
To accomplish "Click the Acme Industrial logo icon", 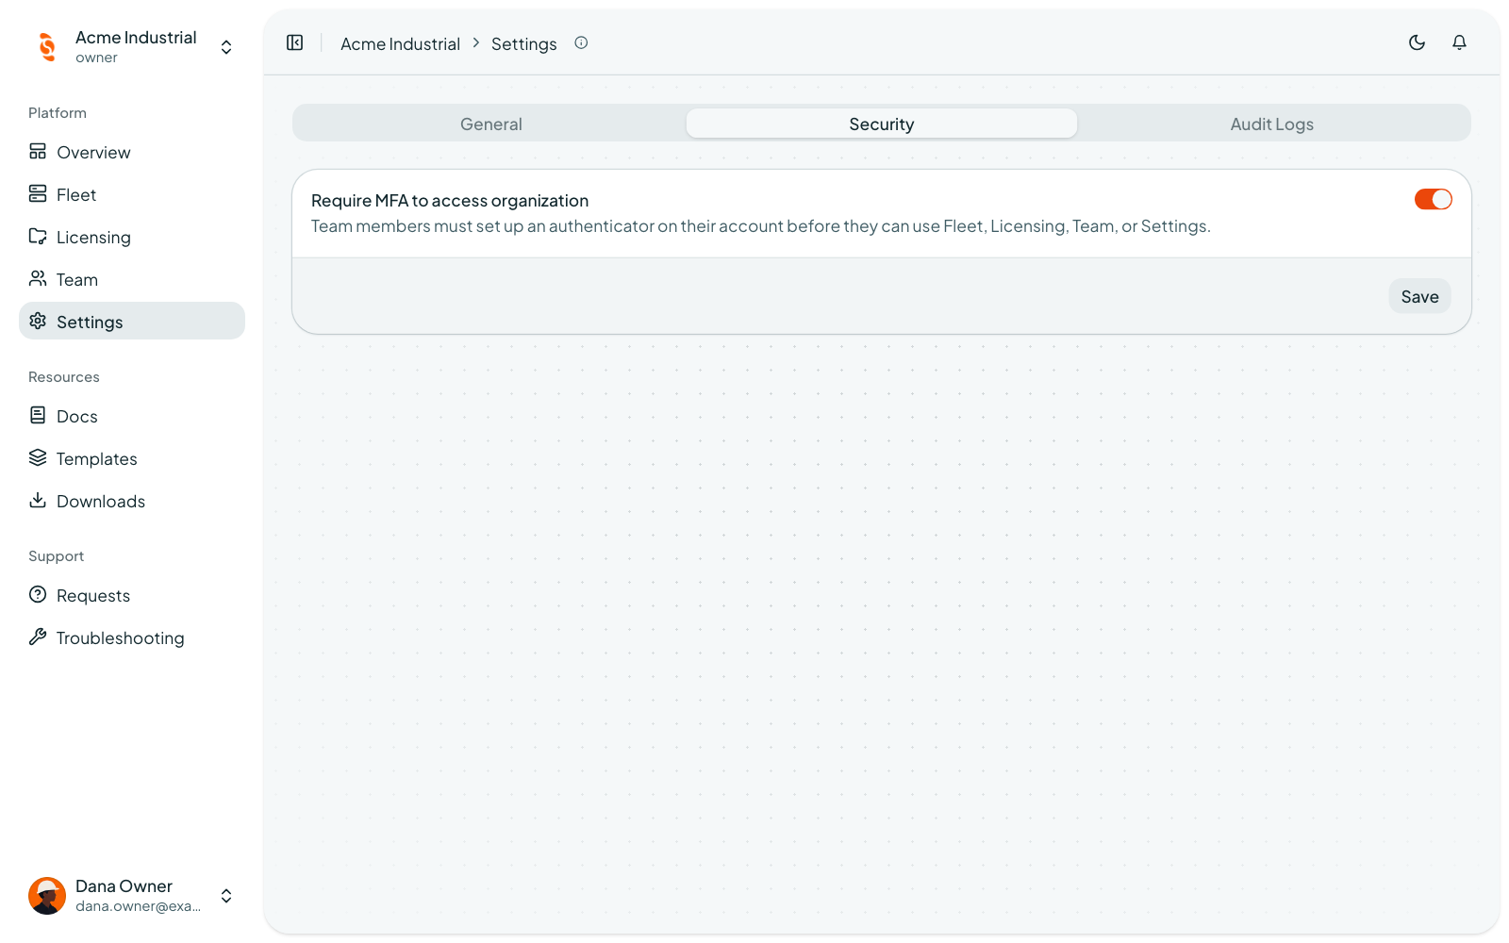I will [47, 46].
